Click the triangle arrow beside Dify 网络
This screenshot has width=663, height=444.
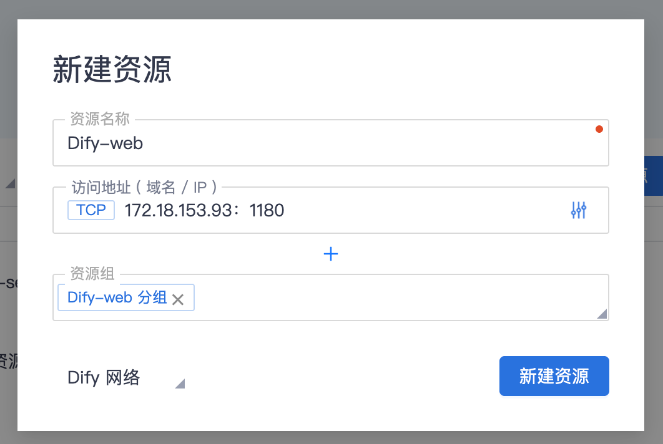[x=180, y=384]
